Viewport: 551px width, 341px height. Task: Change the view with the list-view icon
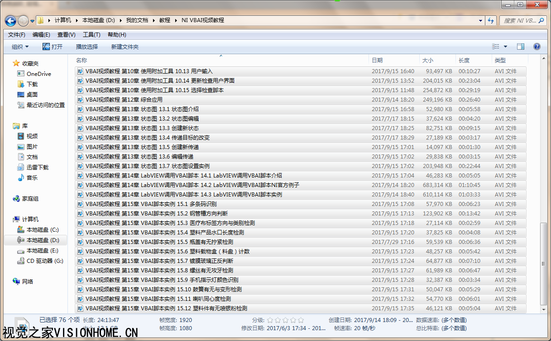pyautogui.click(x=496, y=47)
